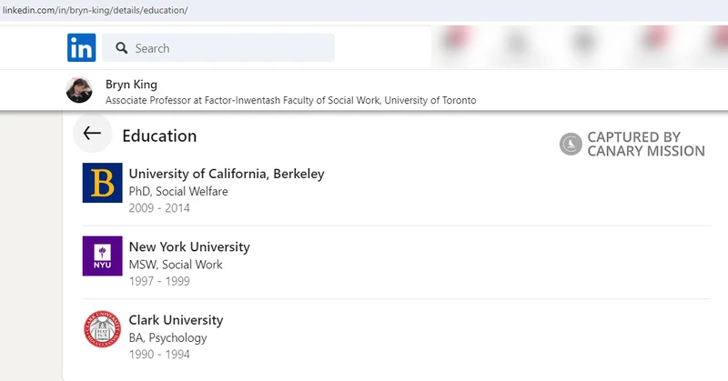This screenshot has width=728, height=381.
Task: Open the Clark University seal logo
Action: 102,329
